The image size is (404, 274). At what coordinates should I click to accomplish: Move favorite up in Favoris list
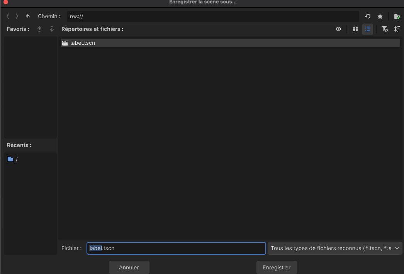[x=39, y=29]
